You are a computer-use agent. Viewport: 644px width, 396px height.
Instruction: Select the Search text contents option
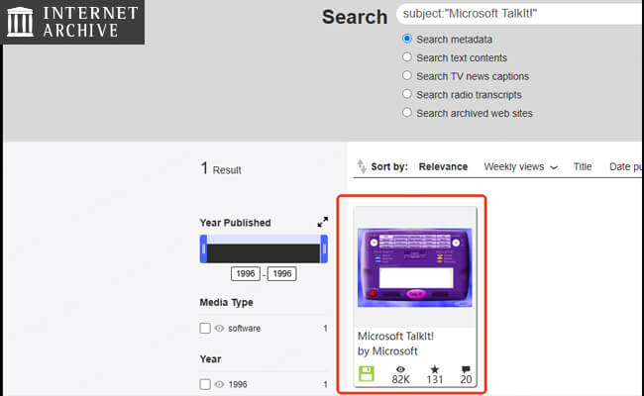click(407, 57)
